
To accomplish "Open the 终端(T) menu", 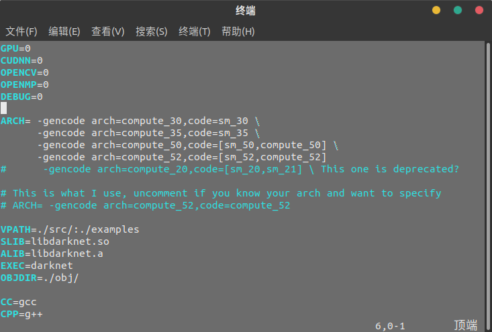I will (x=194, y=32).
